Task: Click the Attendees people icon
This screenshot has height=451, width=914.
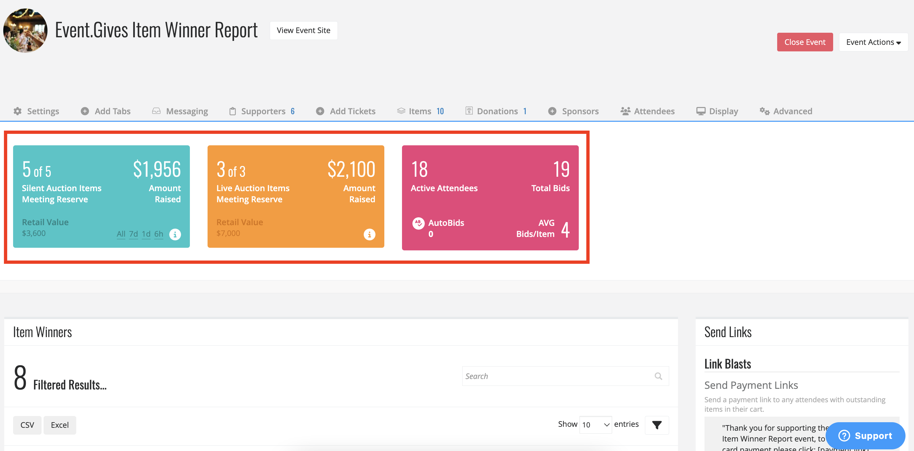Action: pyautogui.click(x=625, y=111)
